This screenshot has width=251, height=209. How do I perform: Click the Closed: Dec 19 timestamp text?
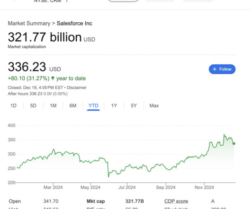click(x=35, y=87)
